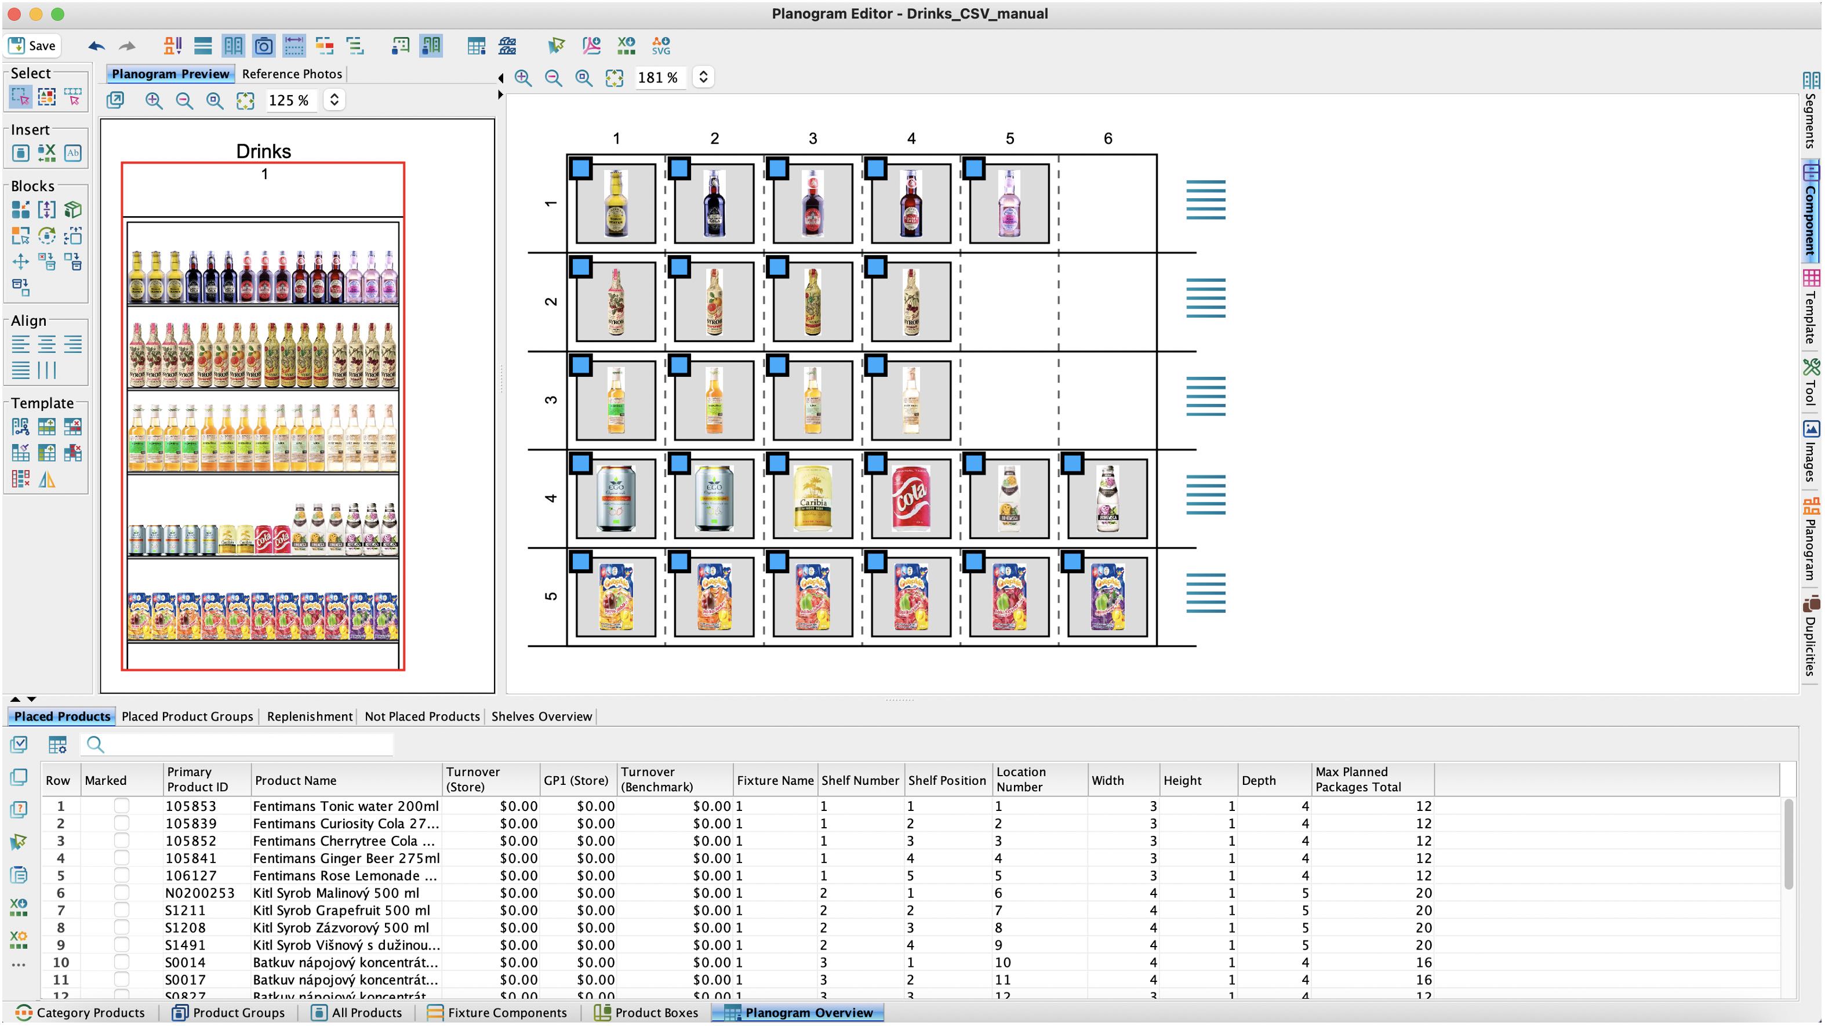
Task: Align center in the Align panel
Action: (47, 344)
